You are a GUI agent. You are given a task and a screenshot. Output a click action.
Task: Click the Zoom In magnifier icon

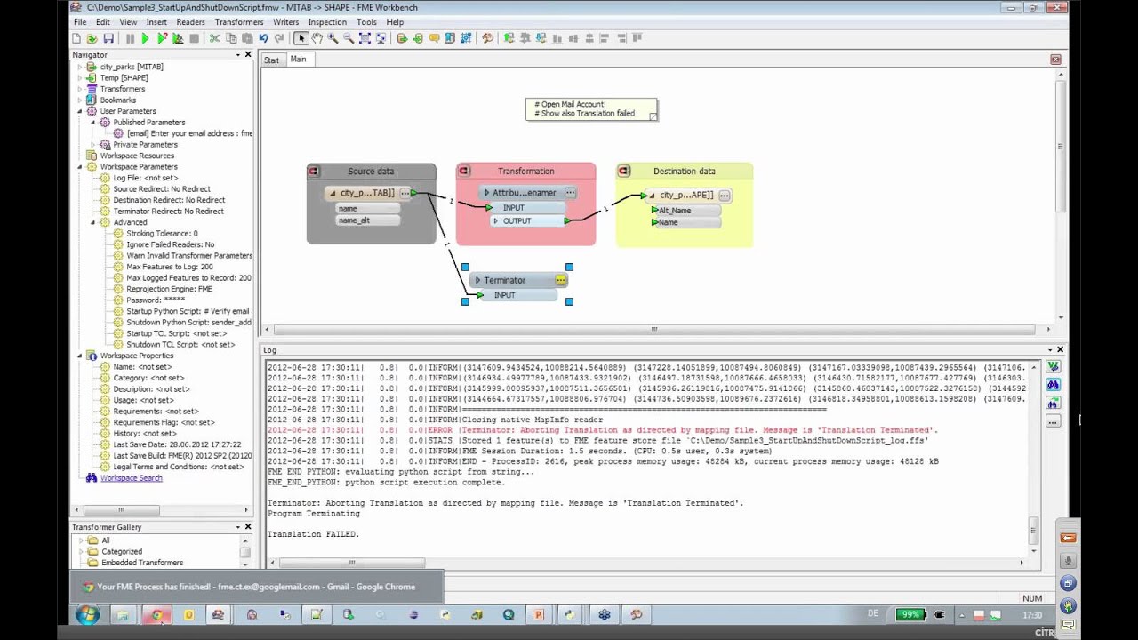[x=333, y=38]
